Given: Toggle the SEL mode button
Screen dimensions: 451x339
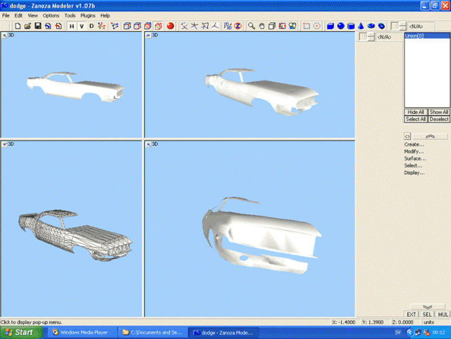Looking at the screenshot, I should click(x=427, y=315).
